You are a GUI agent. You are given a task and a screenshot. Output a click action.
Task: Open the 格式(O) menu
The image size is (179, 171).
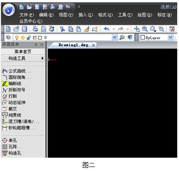(x=106, y=15)
